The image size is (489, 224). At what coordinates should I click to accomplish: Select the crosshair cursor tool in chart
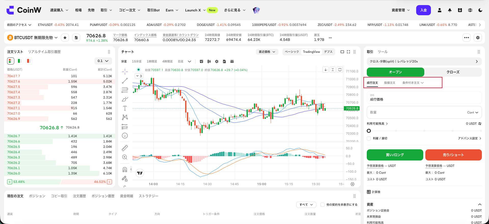pos(125,72)
